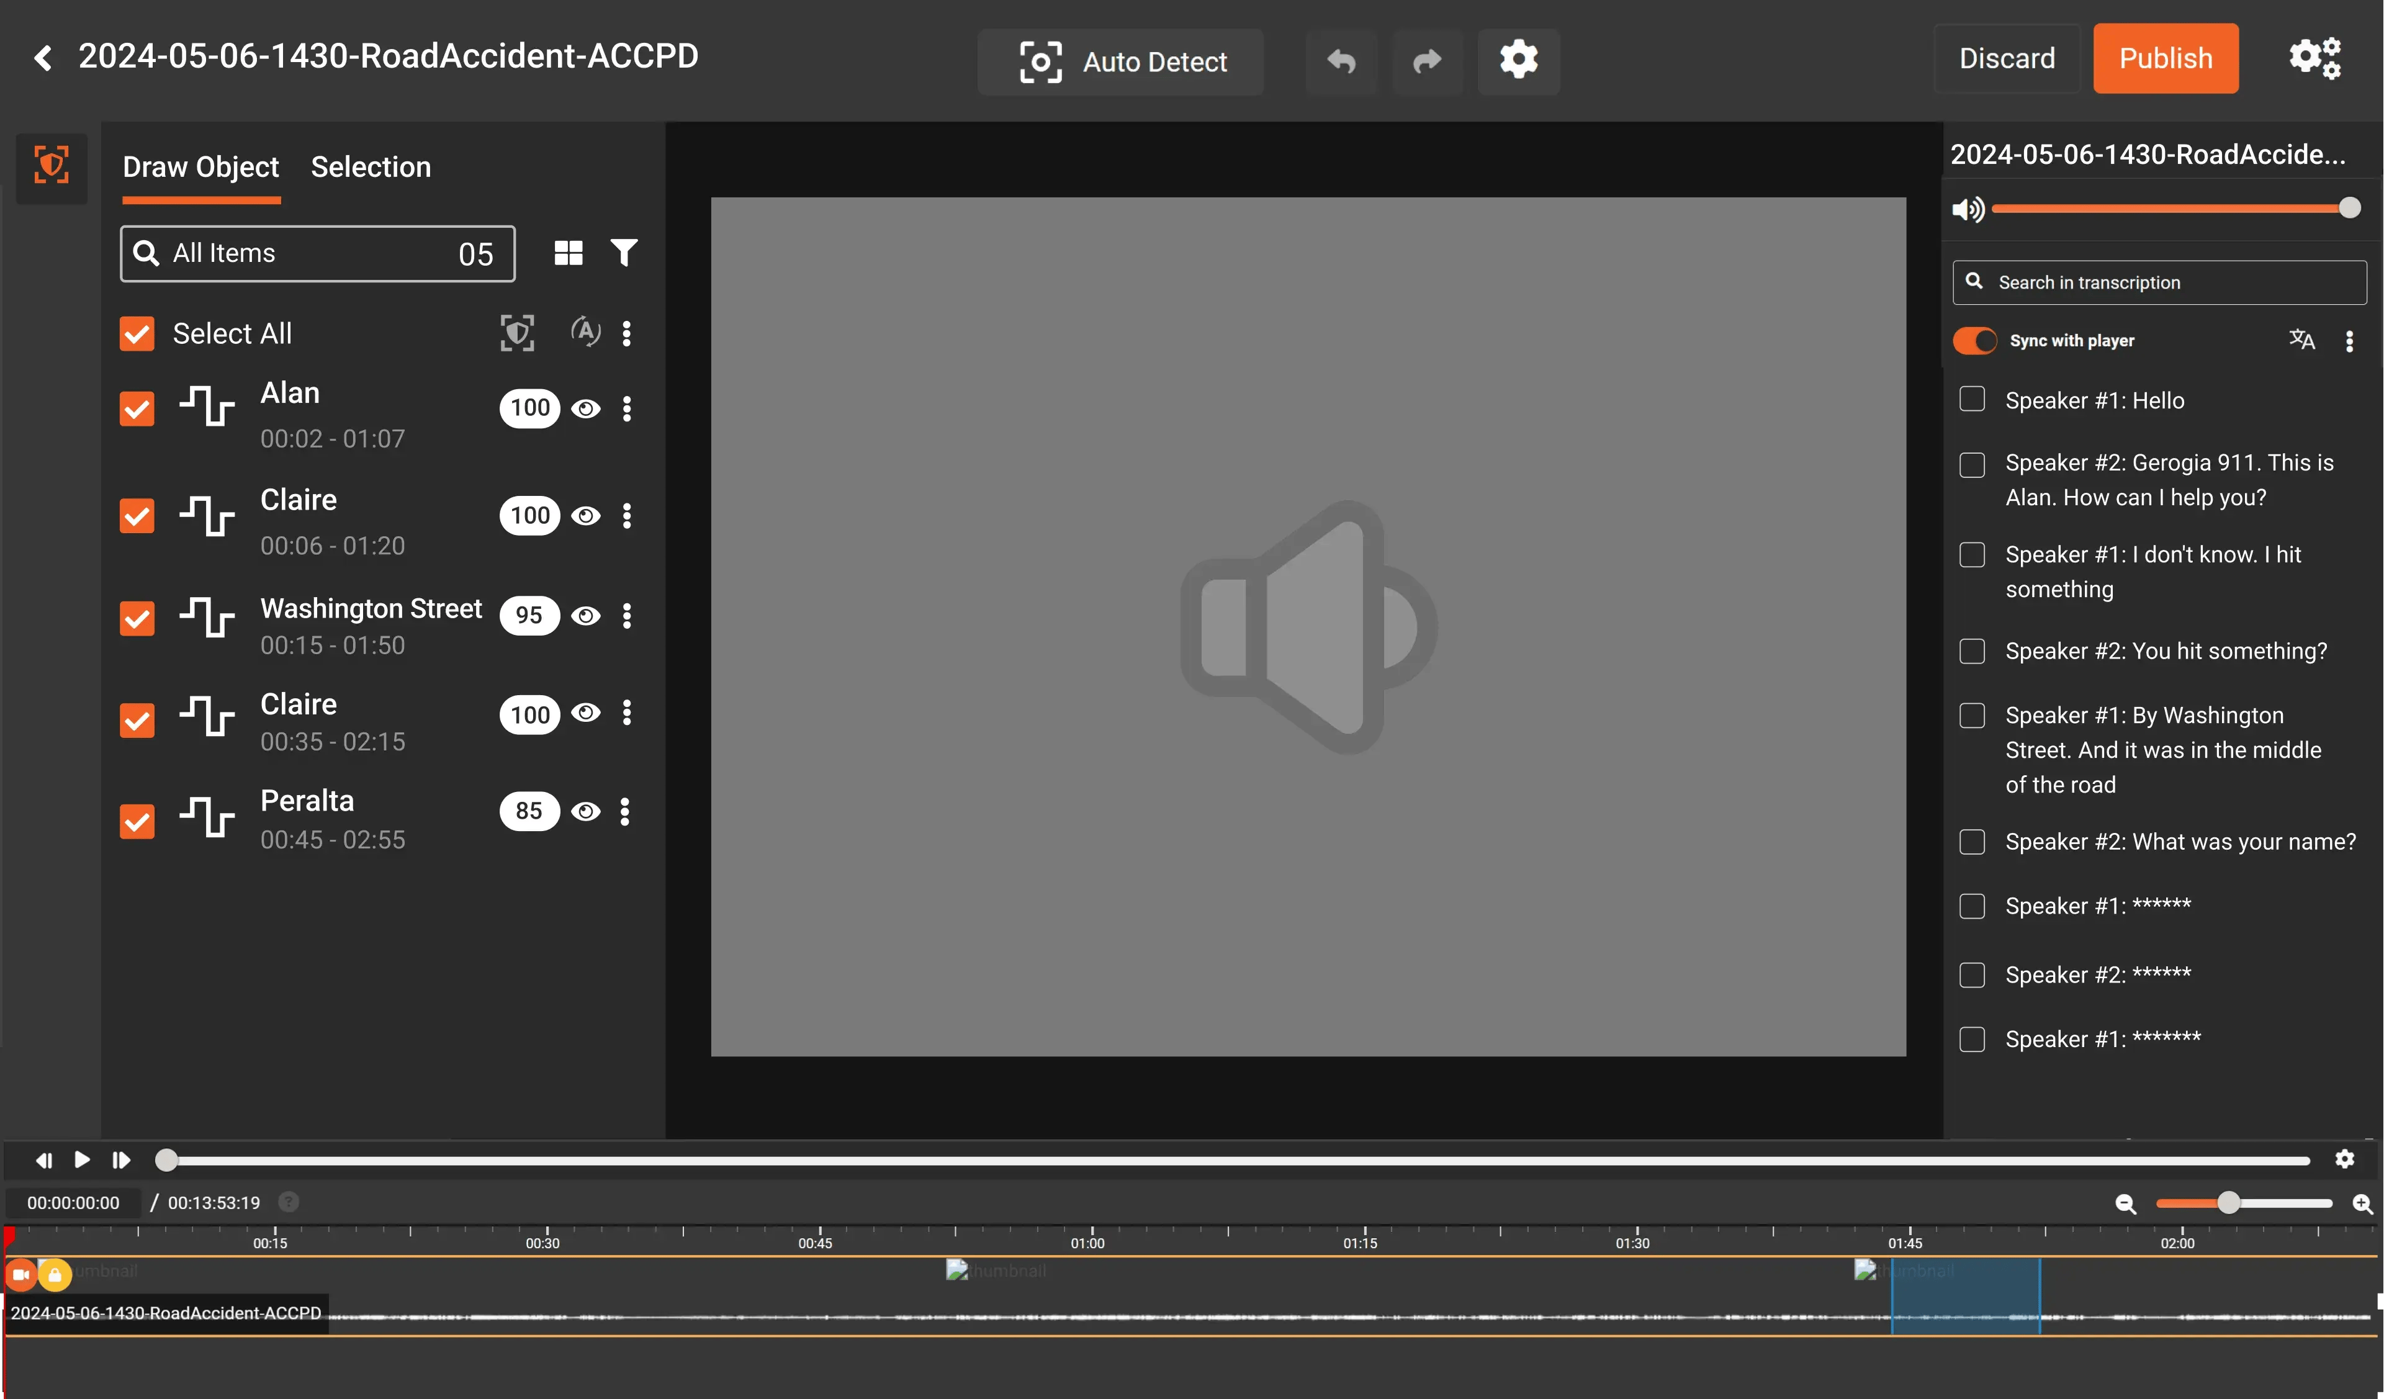
Task: Toggle Sync with player switch
Action: point(1974,341)
